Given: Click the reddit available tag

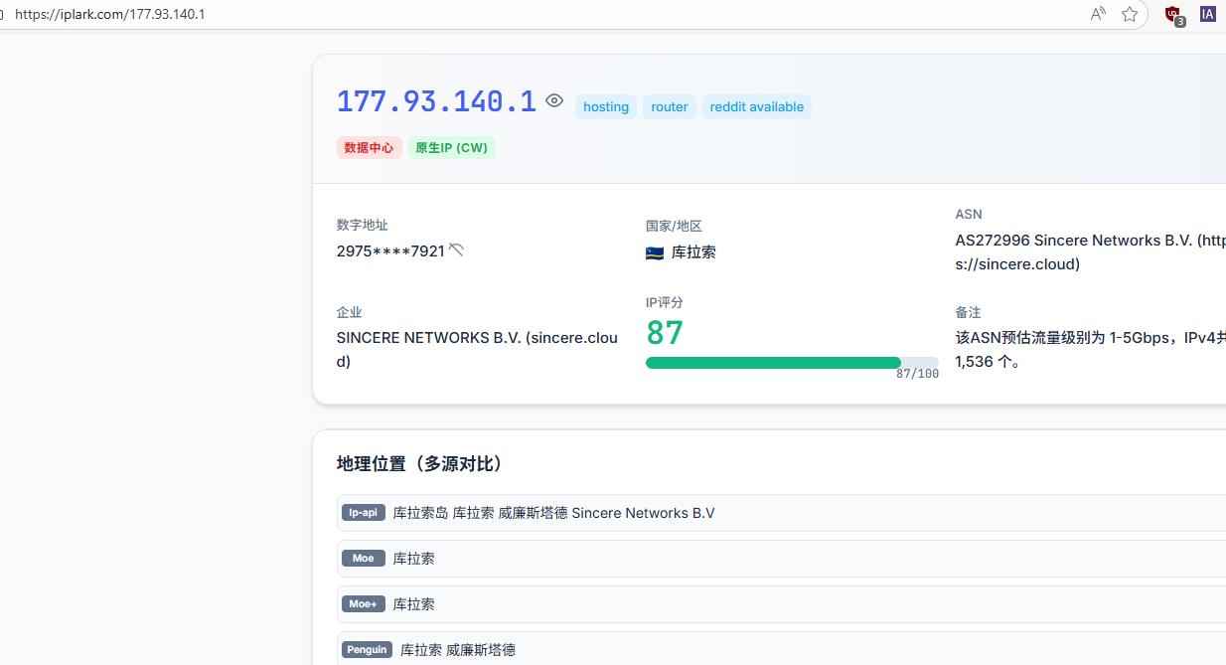Looking at the screenshot, I should pyautogui.click(x=756, y=107).
